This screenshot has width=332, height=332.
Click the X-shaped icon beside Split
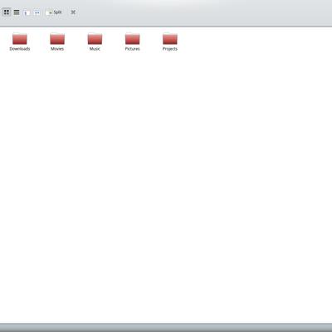point(73,12)
